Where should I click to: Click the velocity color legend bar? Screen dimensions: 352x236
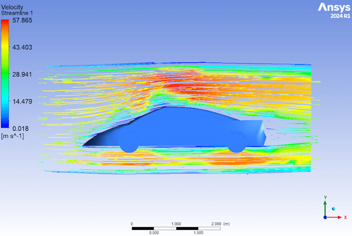[x=5, y=74]
